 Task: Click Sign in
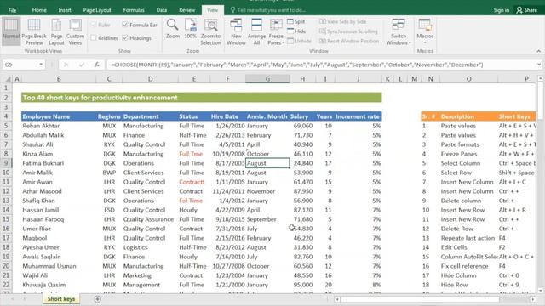coord(502,10)
